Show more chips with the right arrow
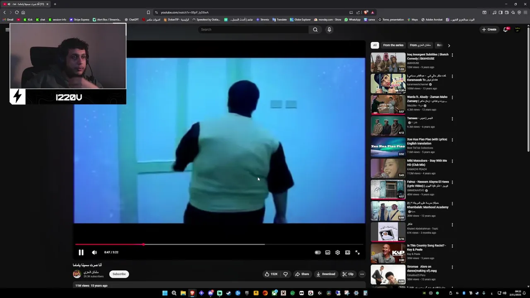 pos(449,46)
